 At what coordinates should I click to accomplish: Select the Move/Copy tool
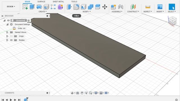tap(105, 7)
